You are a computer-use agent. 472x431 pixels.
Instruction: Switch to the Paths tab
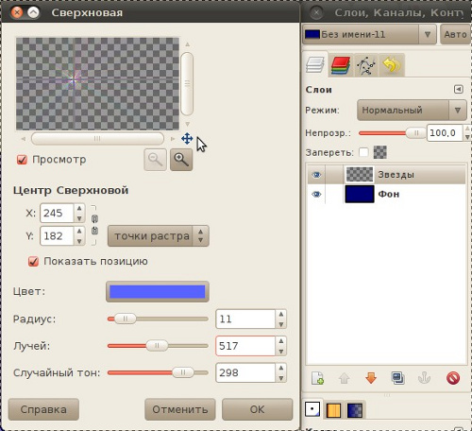point(366,65)
